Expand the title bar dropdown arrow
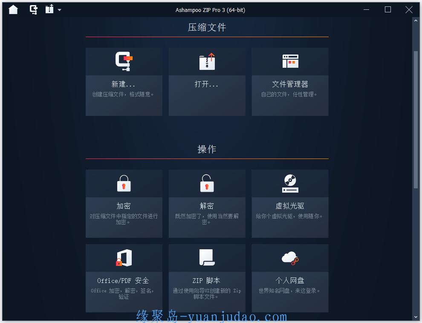 point(60,10)
